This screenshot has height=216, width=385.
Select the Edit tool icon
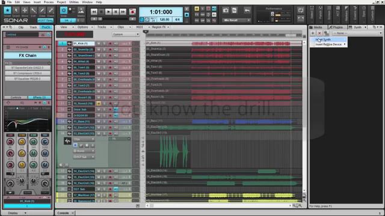point(34,11)
